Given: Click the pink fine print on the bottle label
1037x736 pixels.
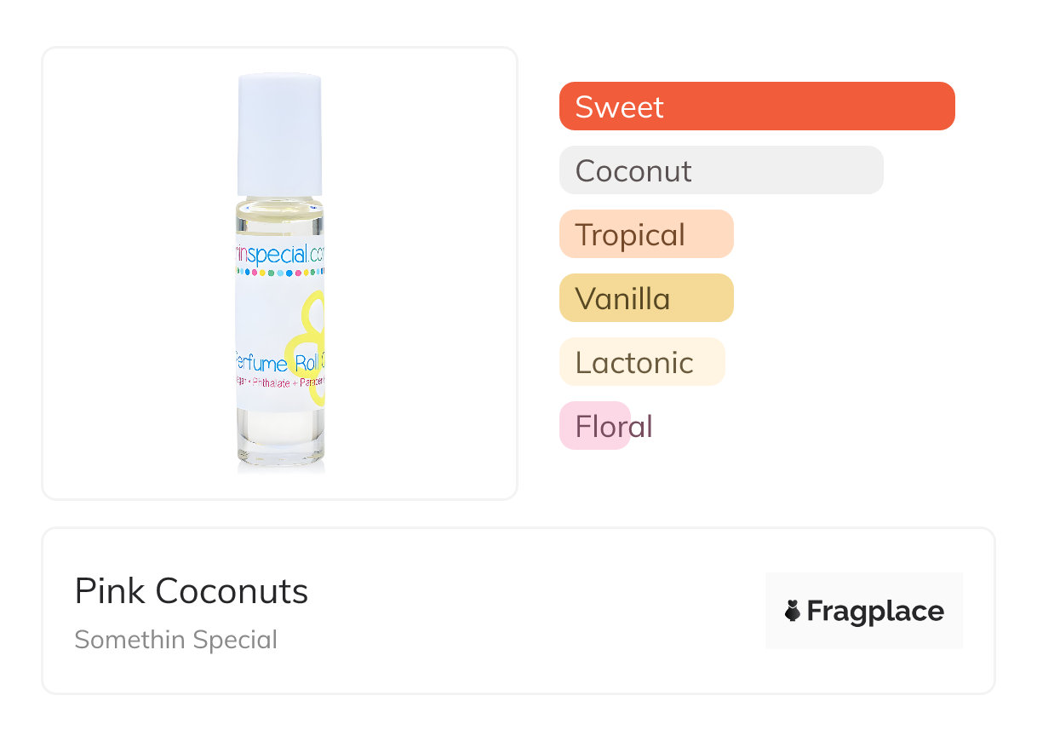Looking at the screenshot, I should (x=279, y=382).
